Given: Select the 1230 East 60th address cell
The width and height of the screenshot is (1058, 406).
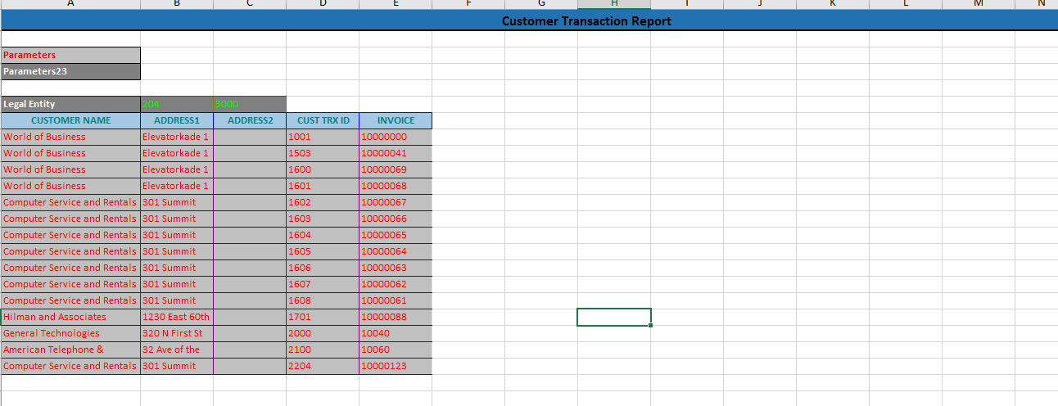Looking at the screenshot, I should click(177, 317).
